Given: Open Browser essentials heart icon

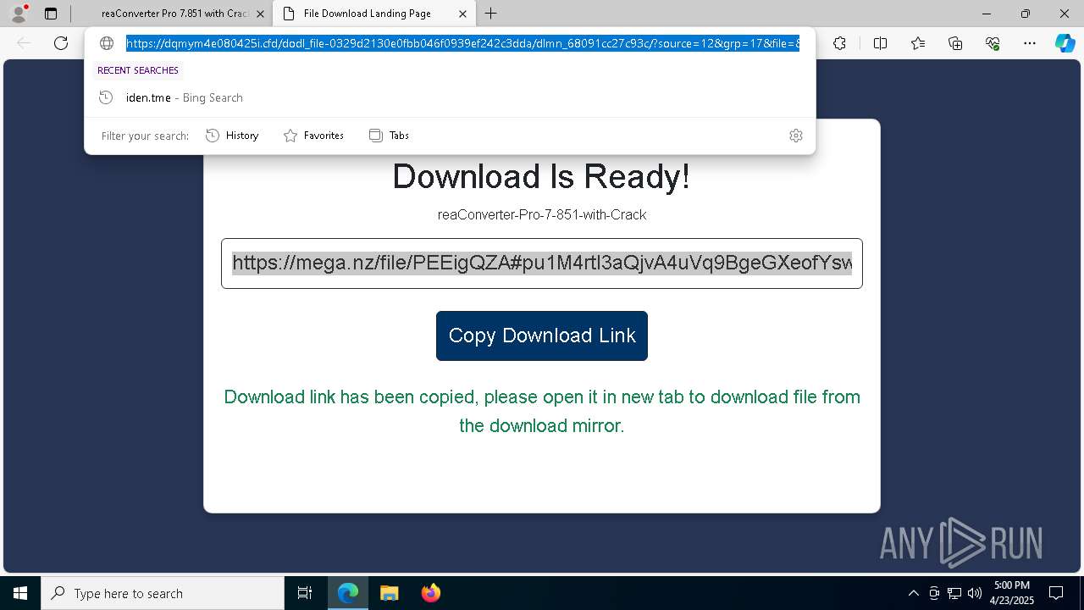Looking at the screenshot, I should pos(993,43).
